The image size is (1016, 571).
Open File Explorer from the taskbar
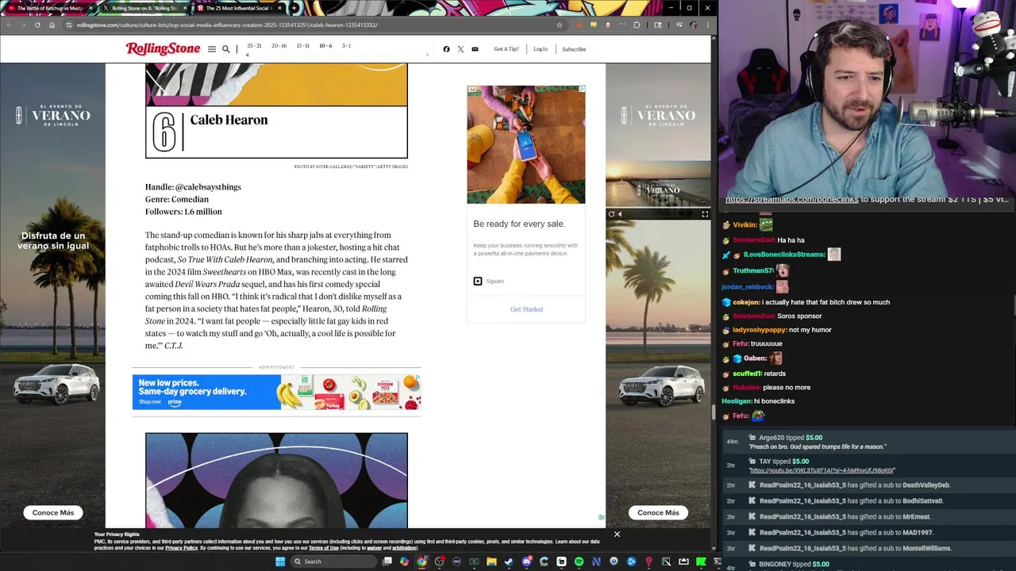click(491, 561)
